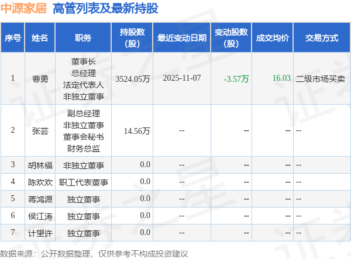The width and height of the screenshot is (351, 259).
Task: Click 独立董事 in 计望许's row
Action: [84, 233]
